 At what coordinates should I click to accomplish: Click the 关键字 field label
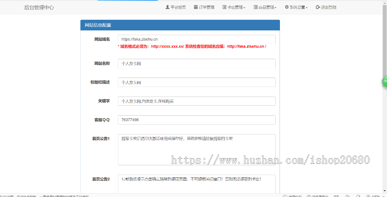[104, 101]
